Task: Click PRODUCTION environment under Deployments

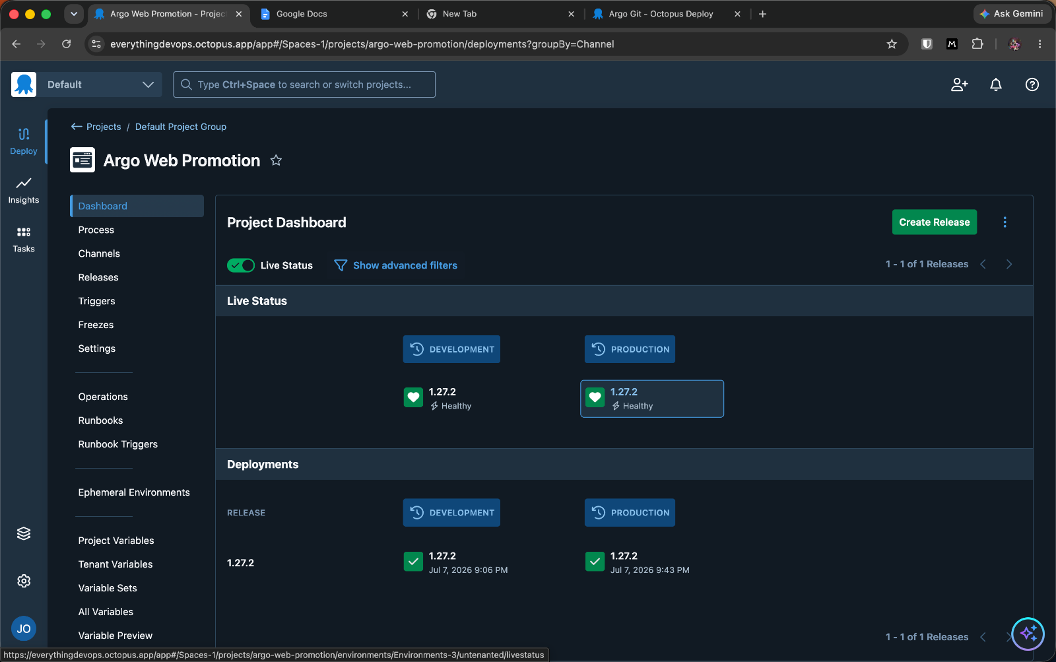Action: (630, 513)
